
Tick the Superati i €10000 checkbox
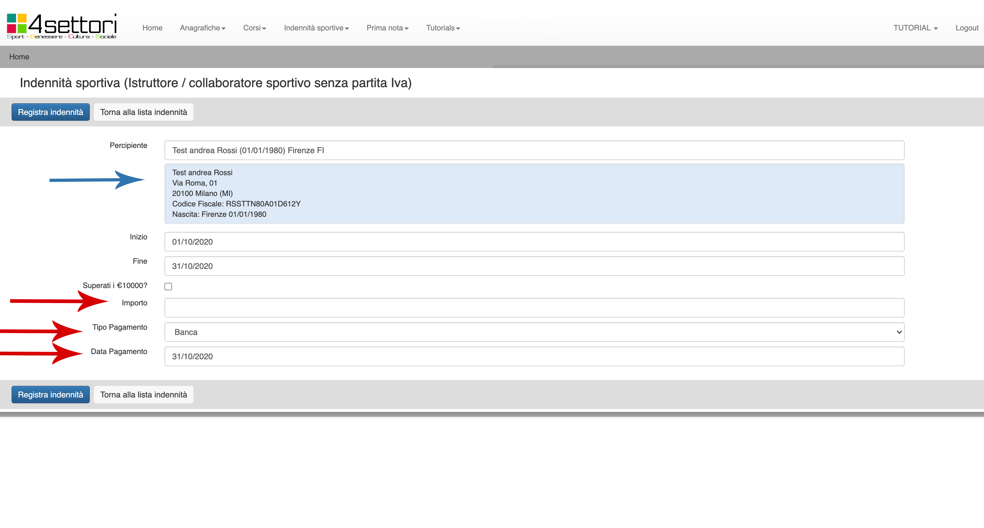click(168, 286)
